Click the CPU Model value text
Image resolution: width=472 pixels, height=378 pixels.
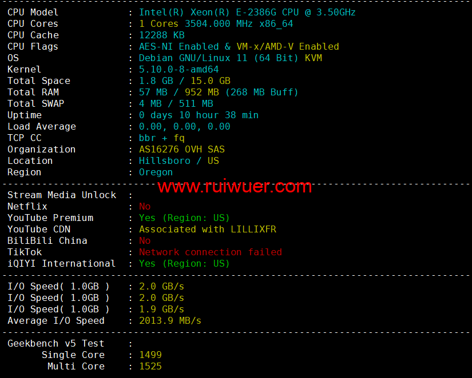(x=247, y=13)
